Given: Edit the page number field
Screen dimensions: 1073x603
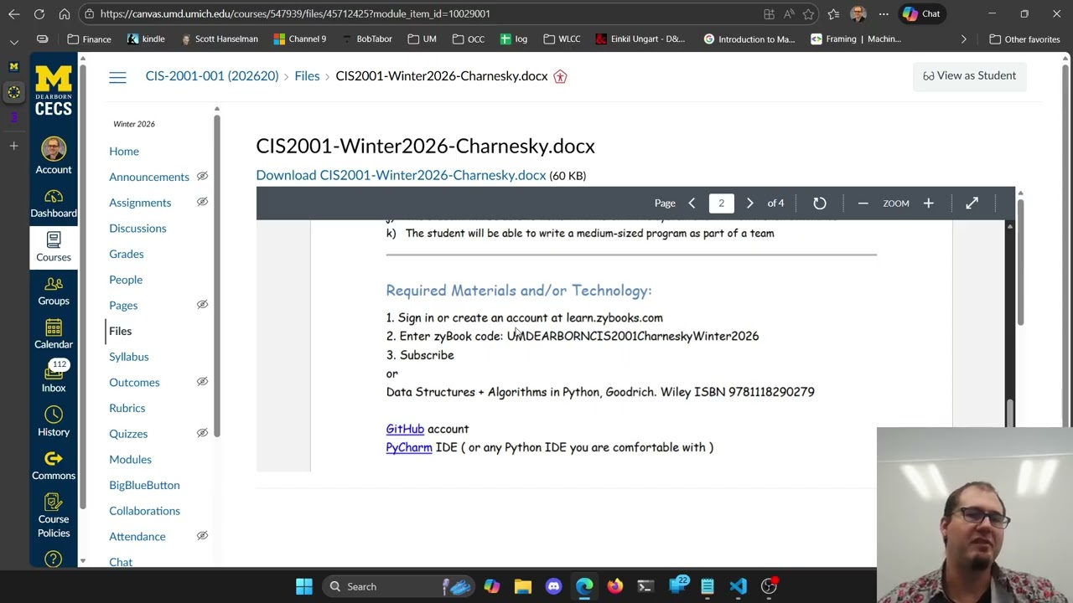Looking at the screenshot, I should (x=721, y=204).
